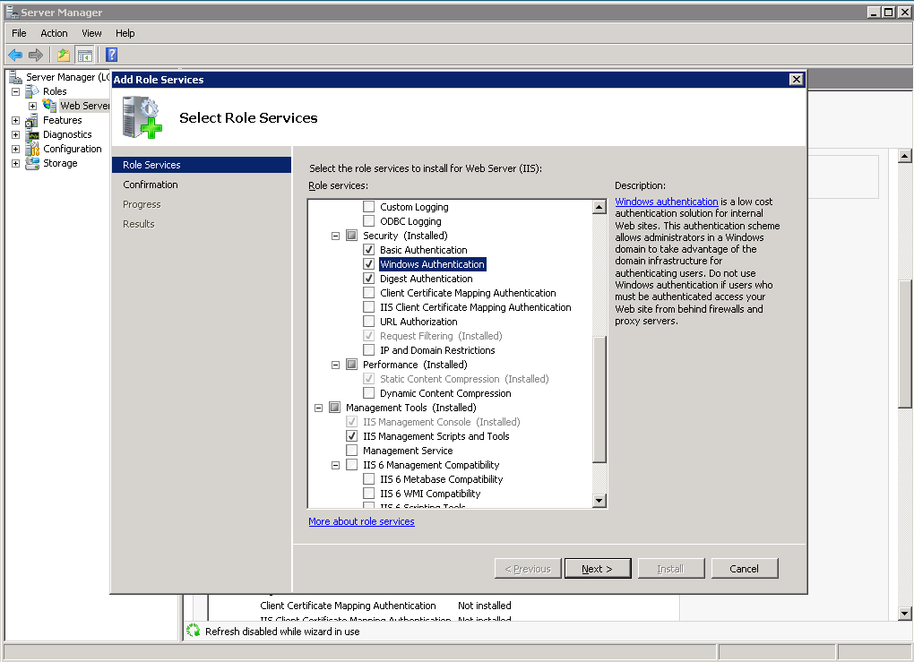Open More about role services link
The height and width of the screenshot is (662, 914).
click(361, 521)
